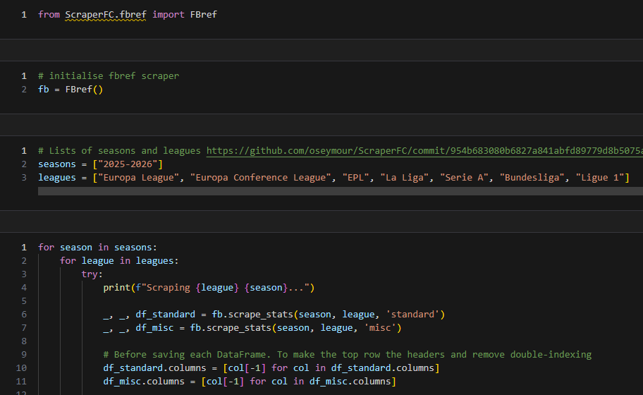Screen dimensions: 643x395
Task: Click the 'try:' keyword line
Action: [x=92, y=274]
